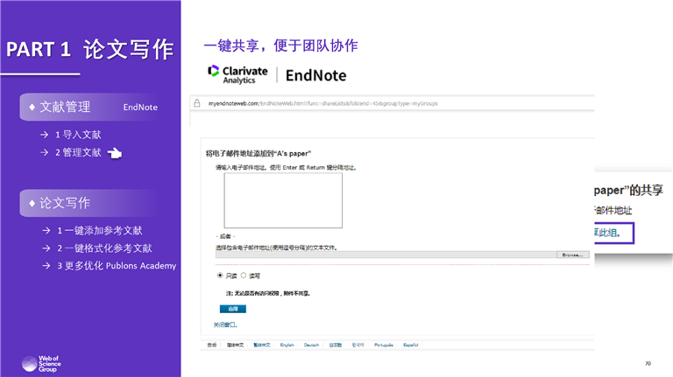Select sidebar item 2 一键格式化参考文献
This screenshot has width=673, height=377.
pyautogui.click(x=105, y=248)
